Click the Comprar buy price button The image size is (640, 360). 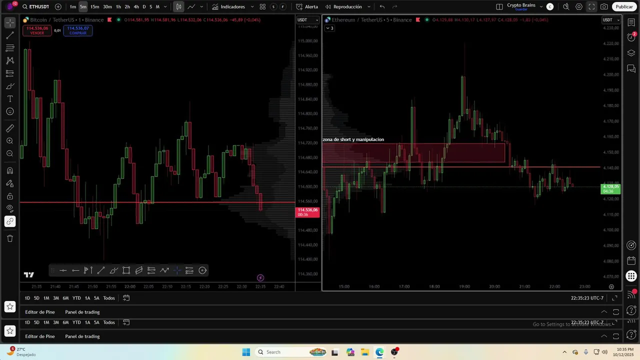[78, 30]
